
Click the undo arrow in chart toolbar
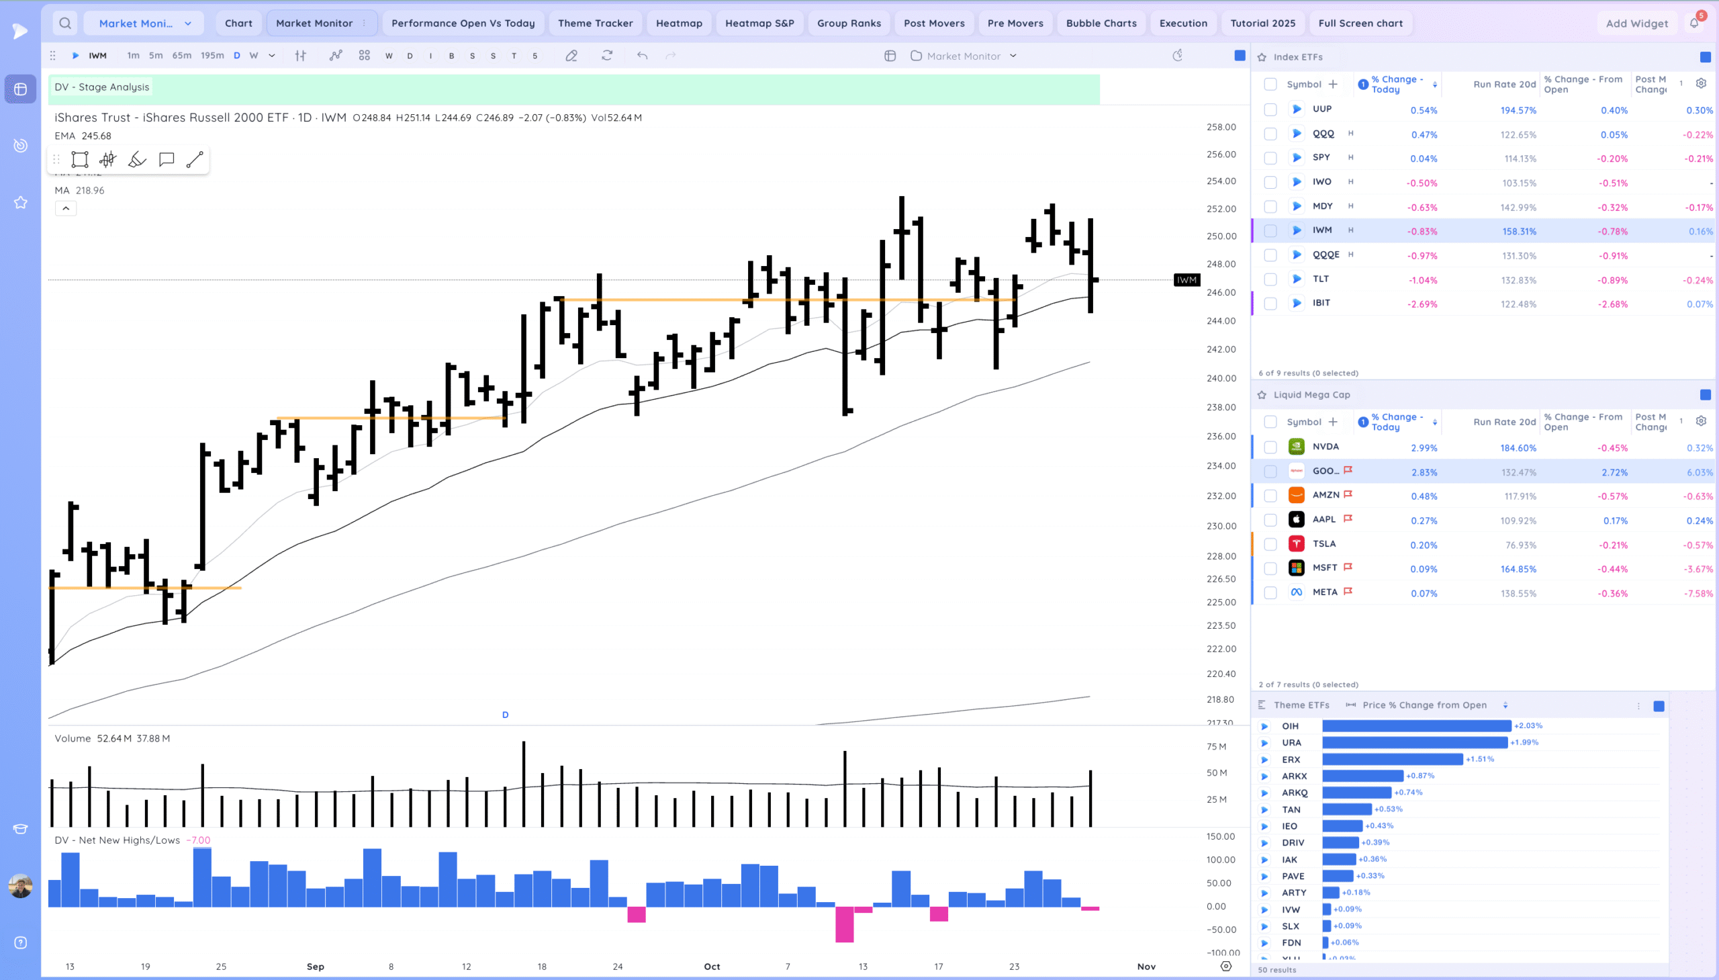[x=642, y=56]
